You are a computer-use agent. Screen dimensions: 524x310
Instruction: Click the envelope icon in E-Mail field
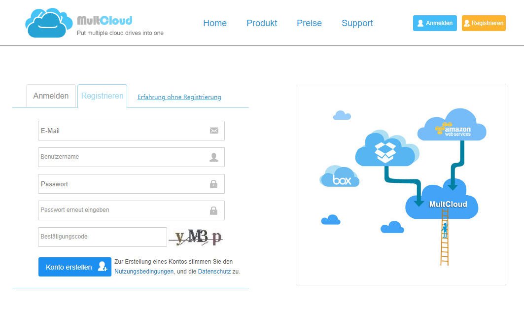click(214, 131)
